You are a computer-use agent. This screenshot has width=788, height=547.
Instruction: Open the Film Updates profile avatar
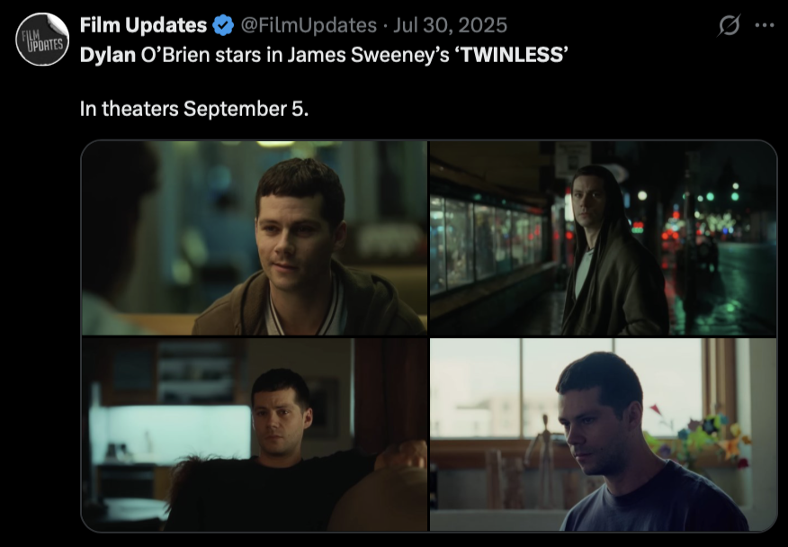[x=42, y=40]
